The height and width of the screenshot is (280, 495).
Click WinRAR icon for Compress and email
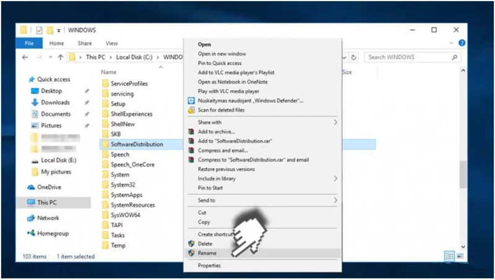191,150
